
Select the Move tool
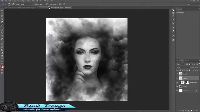pos(2,11)
